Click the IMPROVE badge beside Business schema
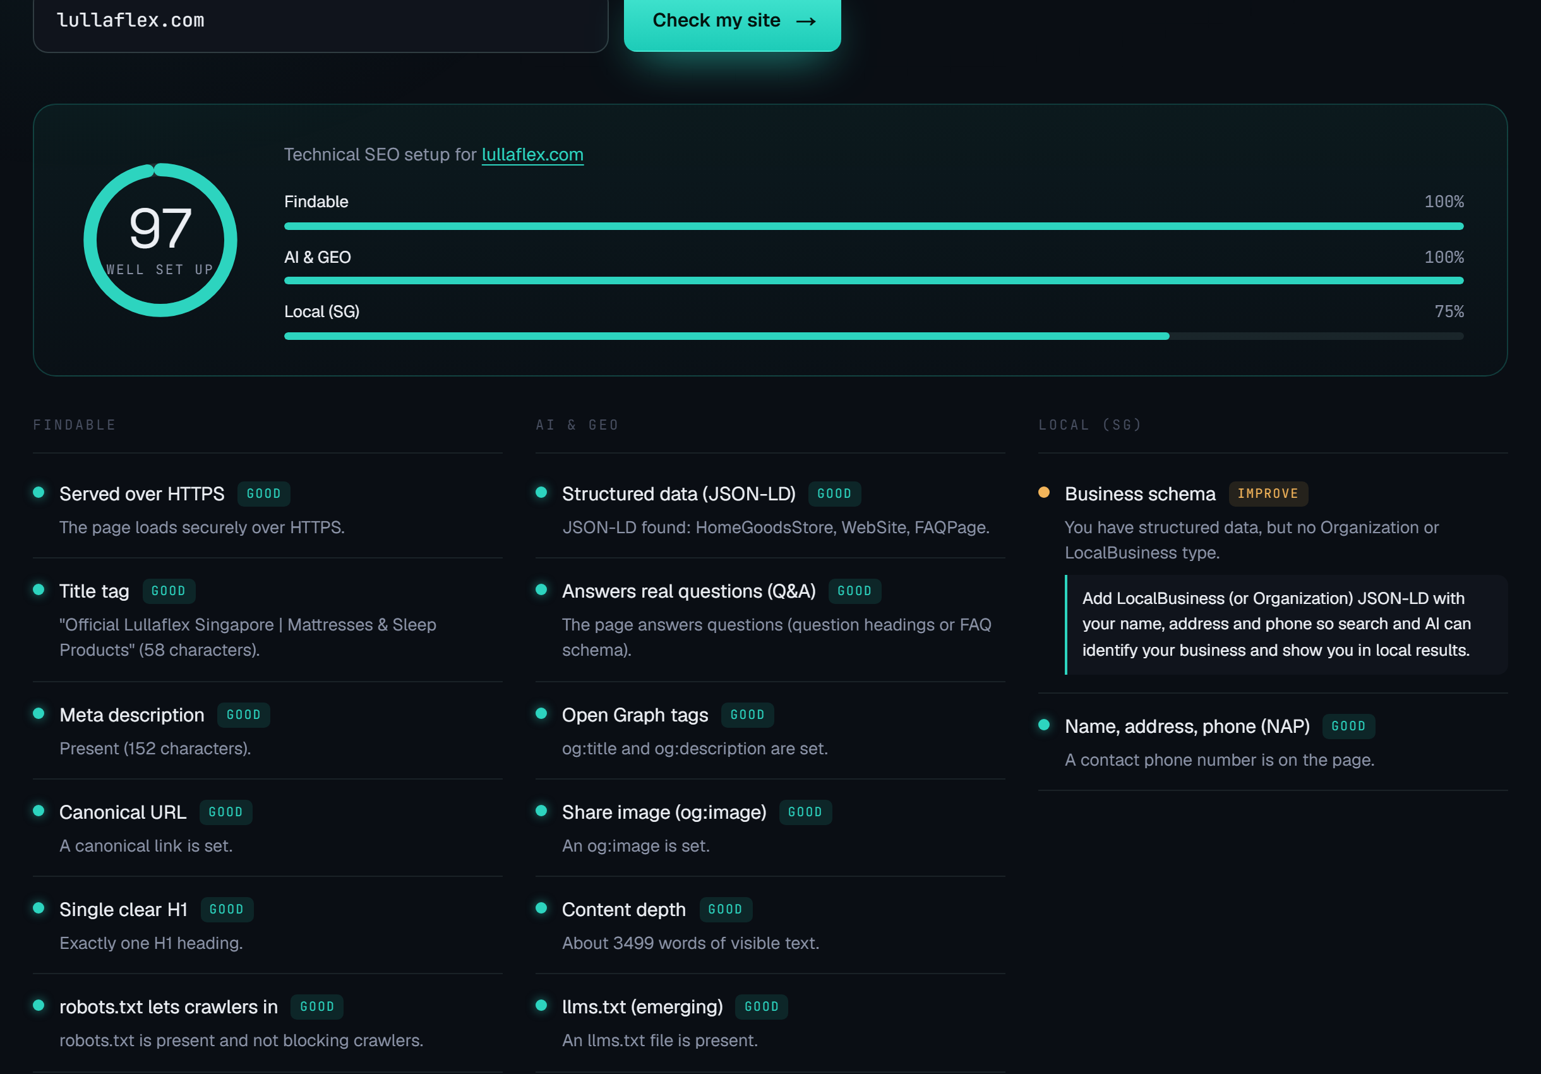 pyautogui.click(x=1268, y=494)
